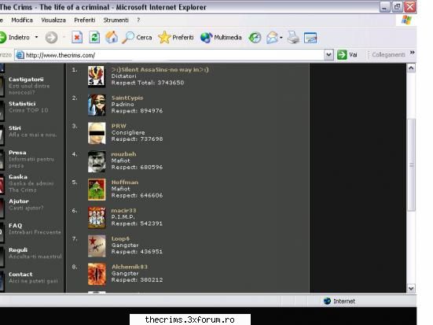
Task: Click the Print toolbar icon
Action: click(x=293, y=37)
